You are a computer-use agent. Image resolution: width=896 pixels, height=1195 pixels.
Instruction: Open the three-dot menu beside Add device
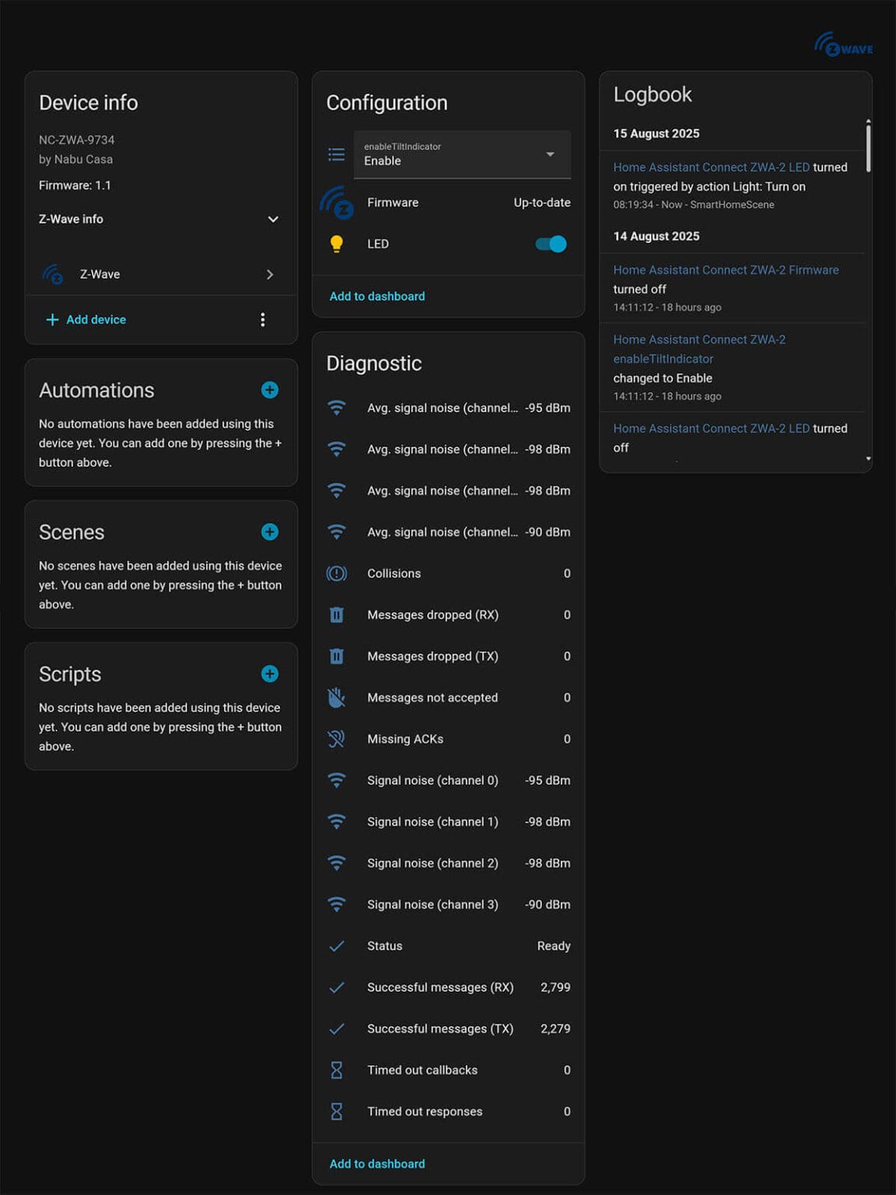click(x=263, y=320)
